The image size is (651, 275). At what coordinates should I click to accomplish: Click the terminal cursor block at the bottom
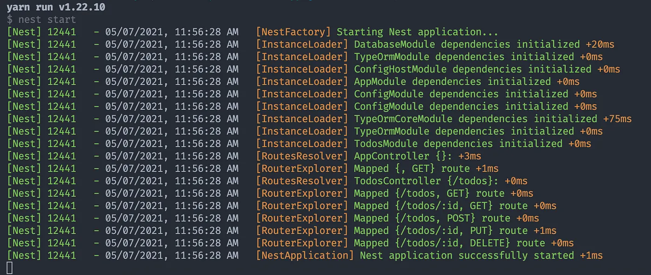point(10,268)
